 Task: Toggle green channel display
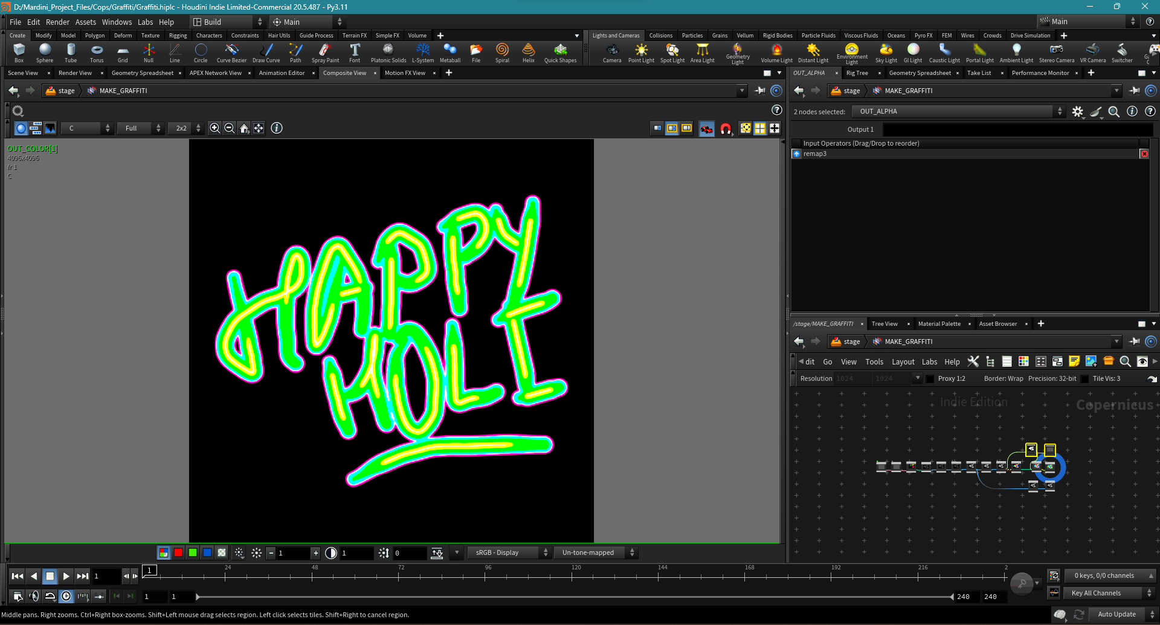[x=193, y=552]
